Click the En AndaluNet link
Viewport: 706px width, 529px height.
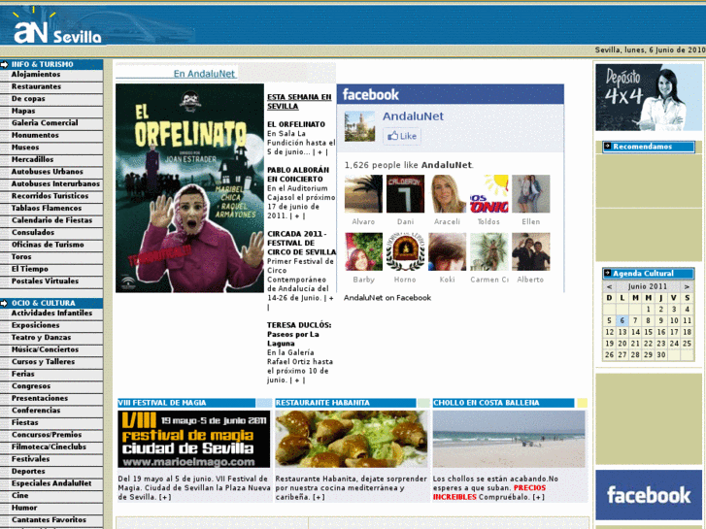coord(204,74)
